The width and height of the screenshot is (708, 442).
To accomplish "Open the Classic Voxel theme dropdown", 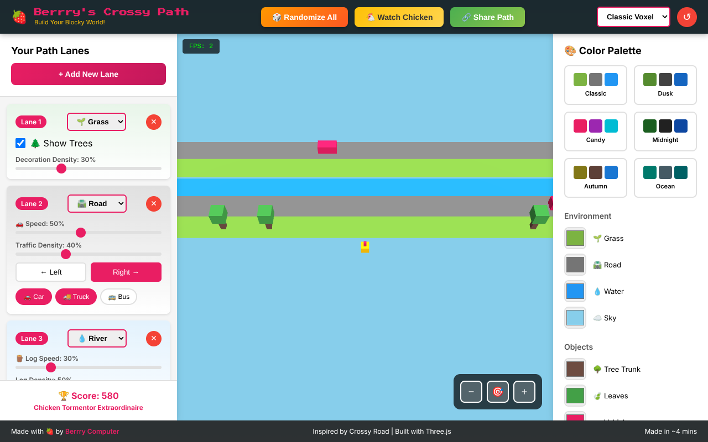I will 633,17.
